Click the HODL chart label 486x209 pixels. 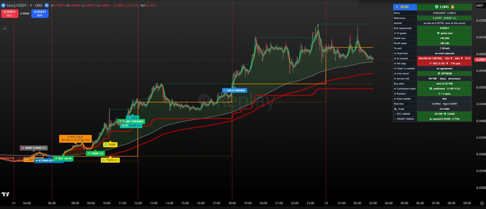pyautogui.click(x=133, y=118)
